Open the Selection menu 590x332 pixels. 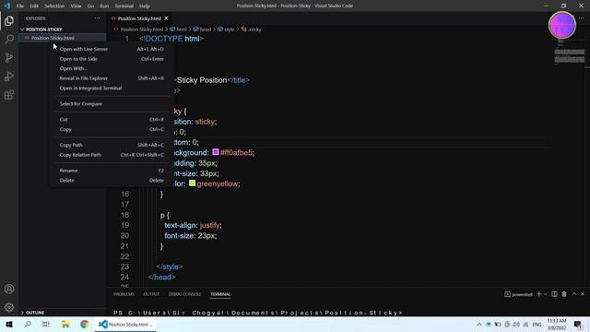(x=54, y=6)
